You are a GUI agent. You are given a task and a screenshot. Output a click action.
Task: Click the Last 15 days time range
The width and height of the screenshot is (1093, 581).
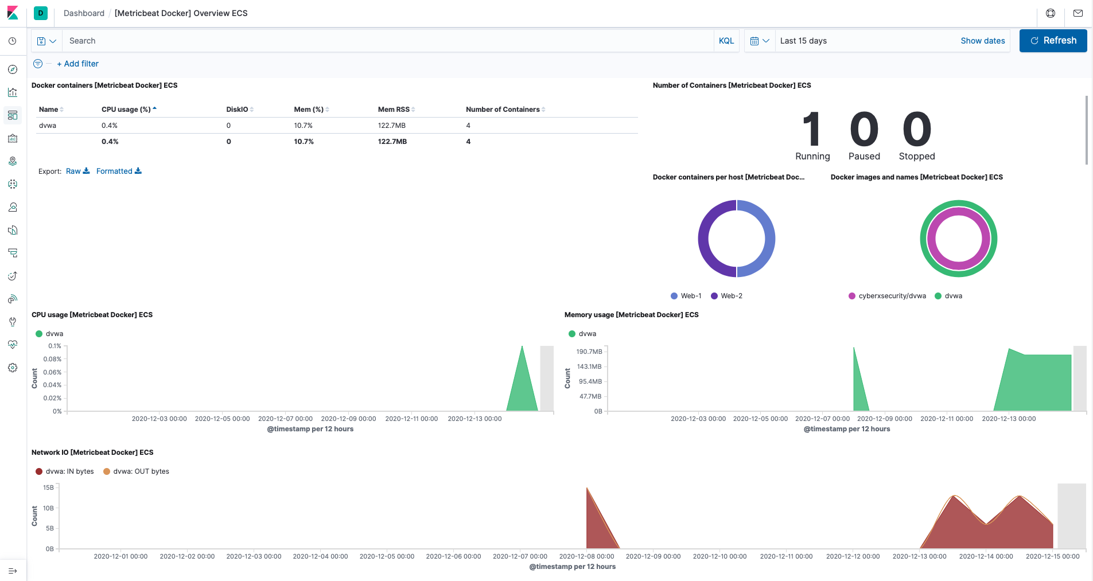(803, 41)
